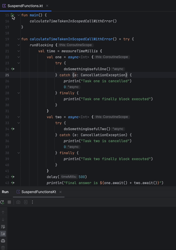The image size is (176, 250).
Task: Toggle scroll to end in Run console
Action: tap(3, 234)
